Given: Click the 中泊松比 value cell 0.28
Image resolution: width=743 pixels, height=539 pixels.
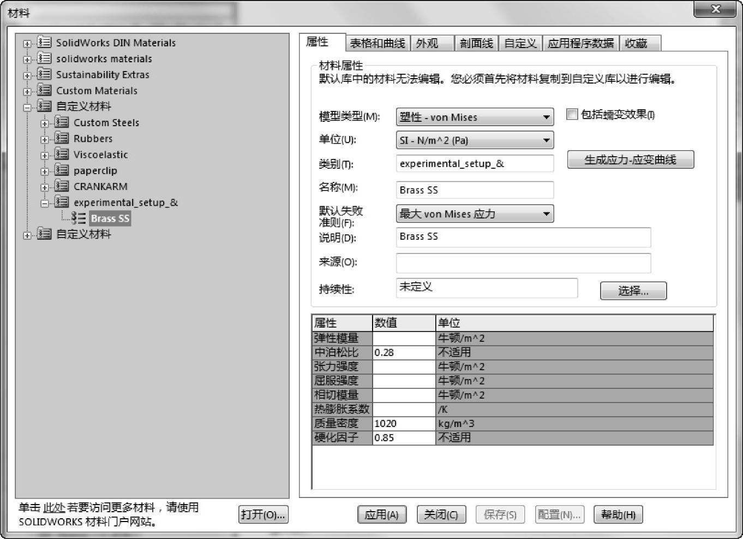Looking at the screenshot, I should pyautogui.click(x=404, y=352).
